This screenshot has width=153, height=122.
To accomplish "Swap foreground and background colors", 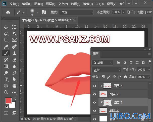I will pos(15,98).
